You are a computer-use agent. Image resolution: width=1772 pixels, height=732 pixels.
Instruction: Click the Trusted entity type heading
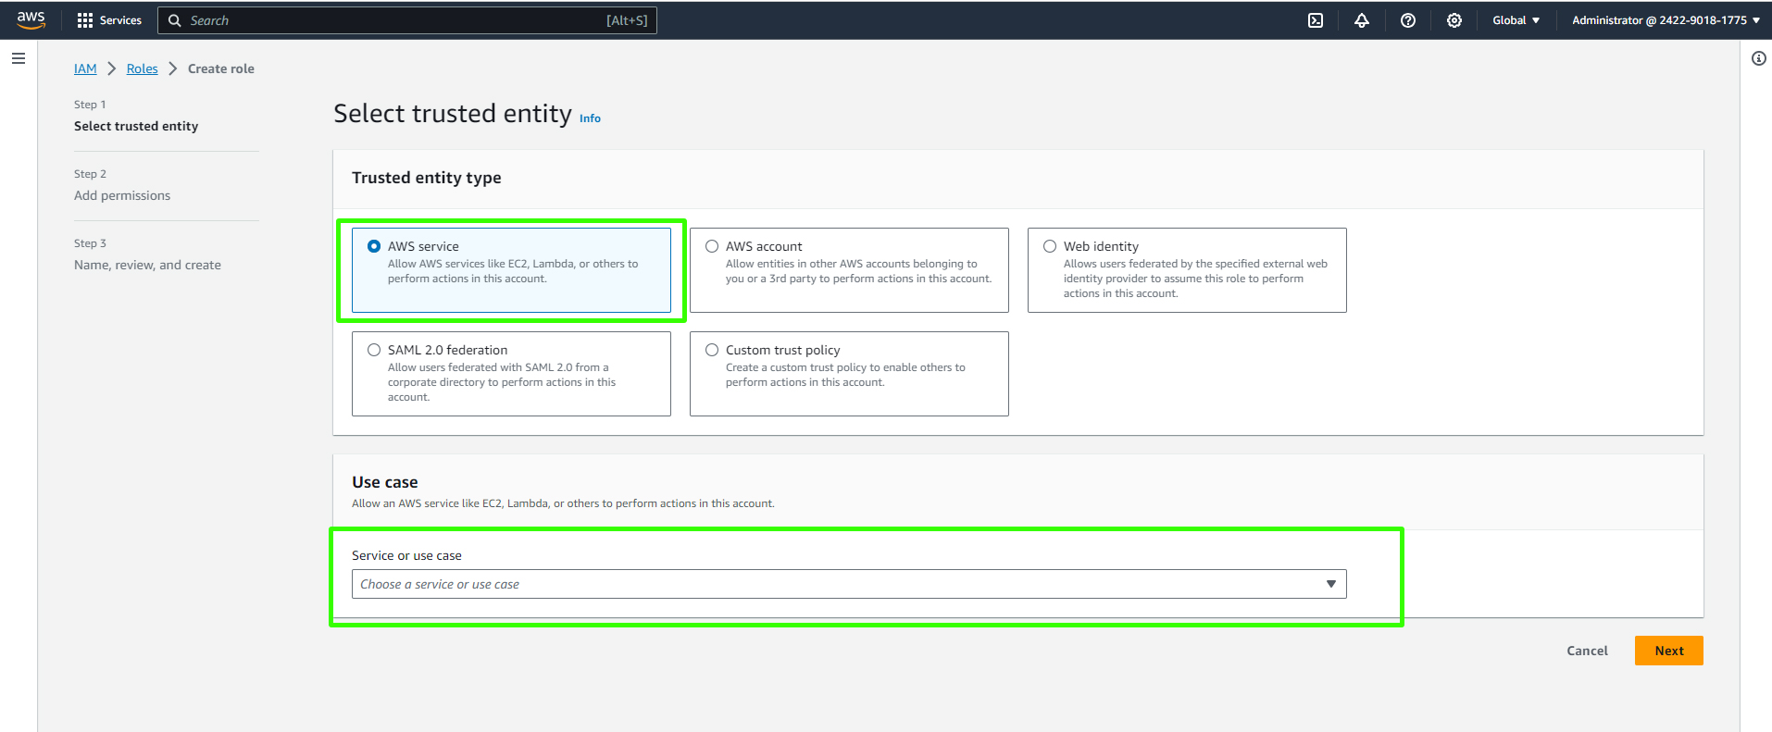(426, 178)
